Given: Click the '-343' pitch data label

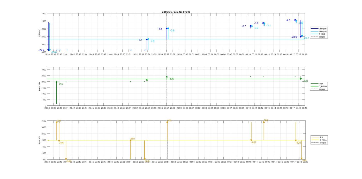Looking at the screenshot, I should [305, 81].
